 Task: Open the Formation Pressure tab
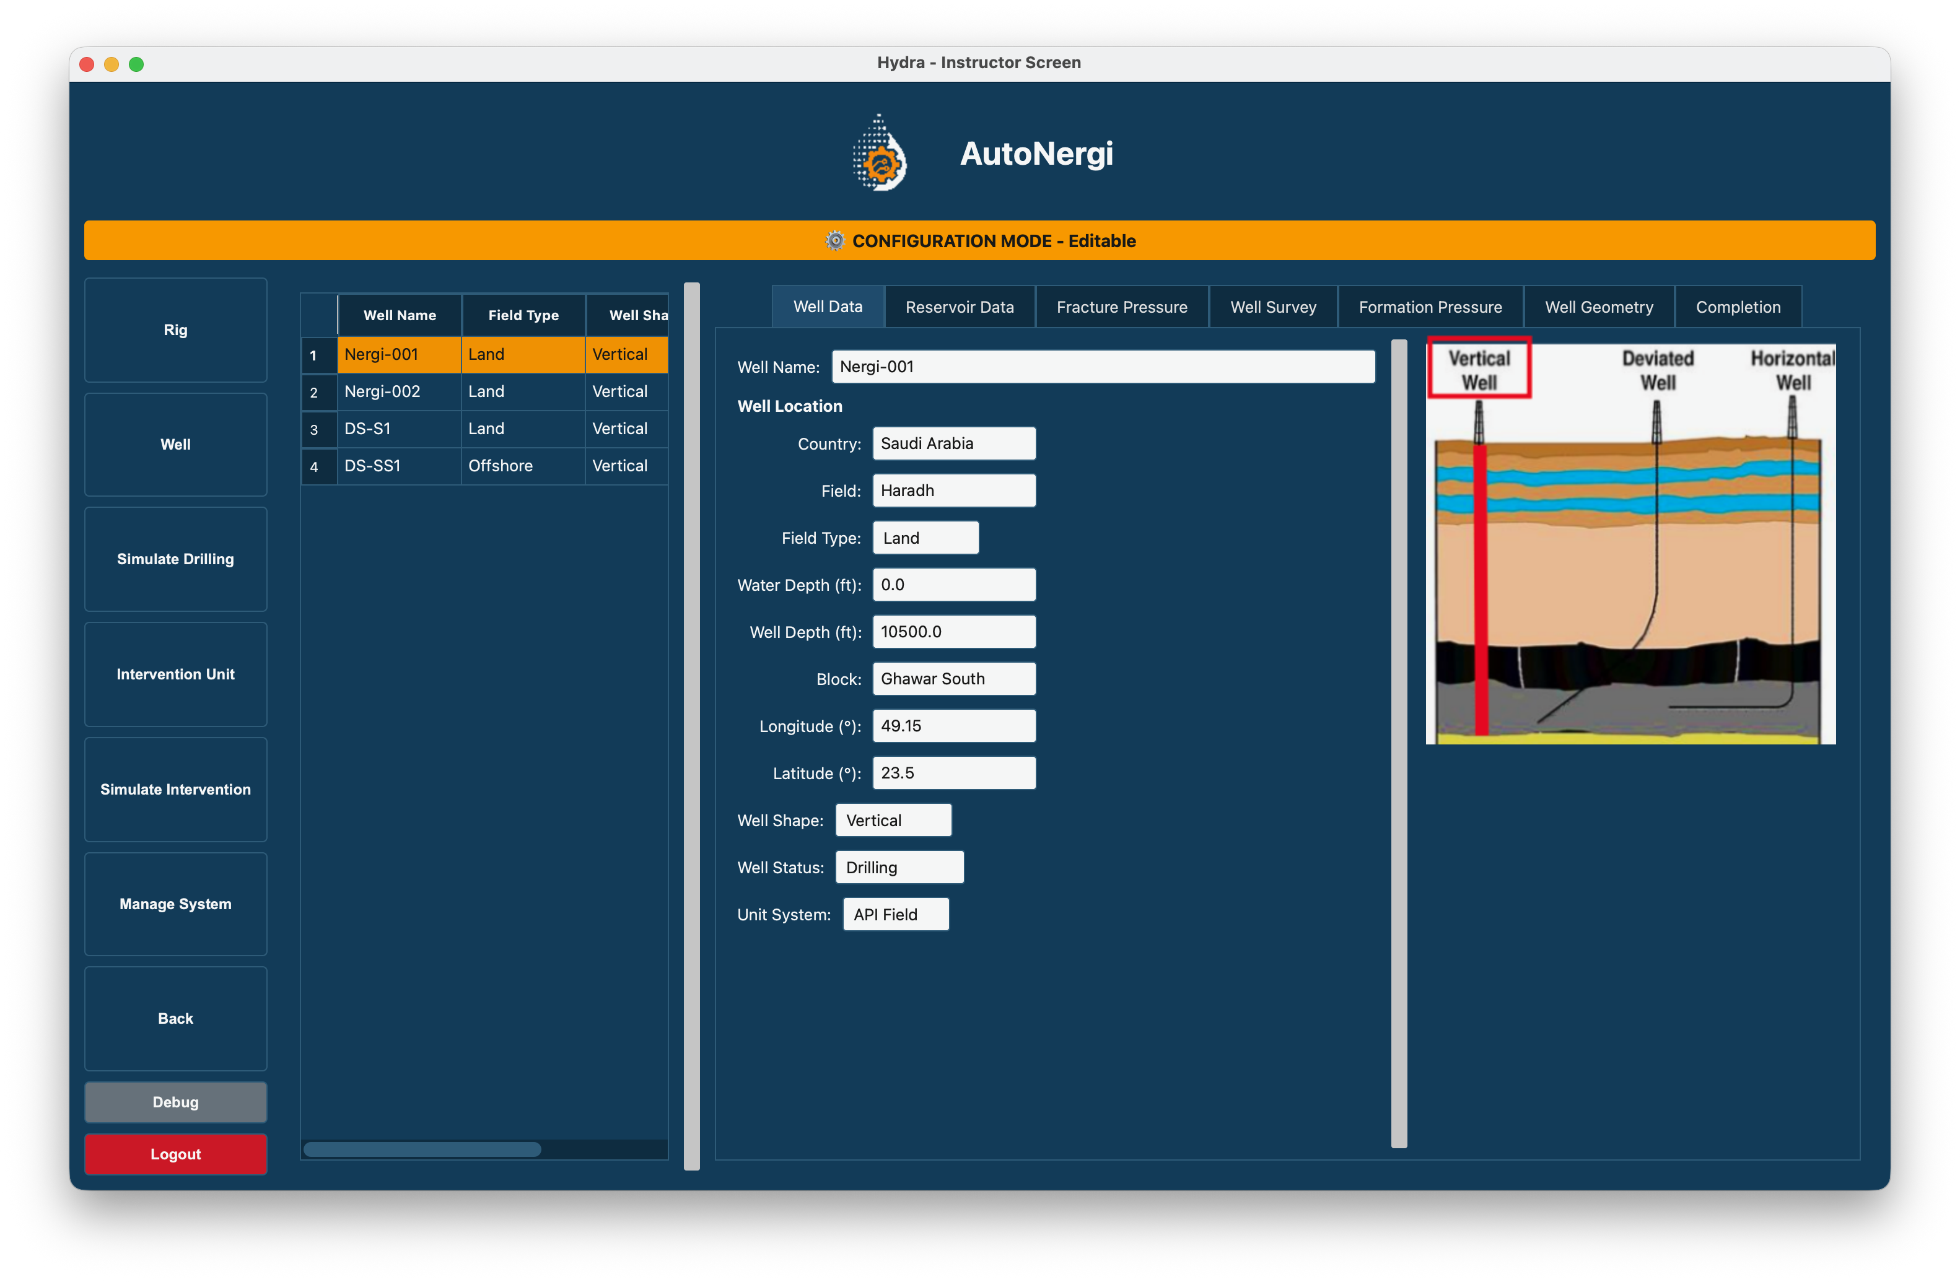[1430, 307]
